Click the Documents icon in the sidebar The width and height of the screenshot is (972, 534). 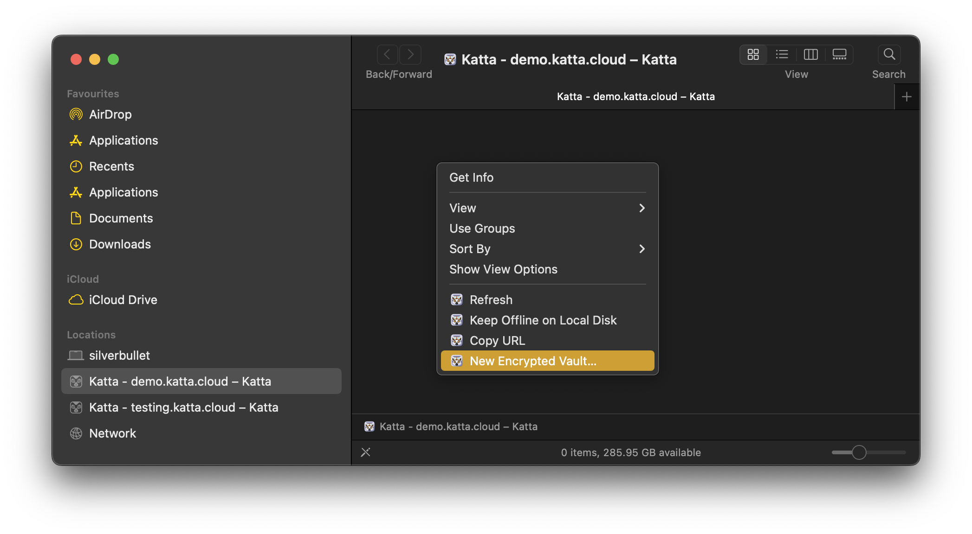coord(76,218)
